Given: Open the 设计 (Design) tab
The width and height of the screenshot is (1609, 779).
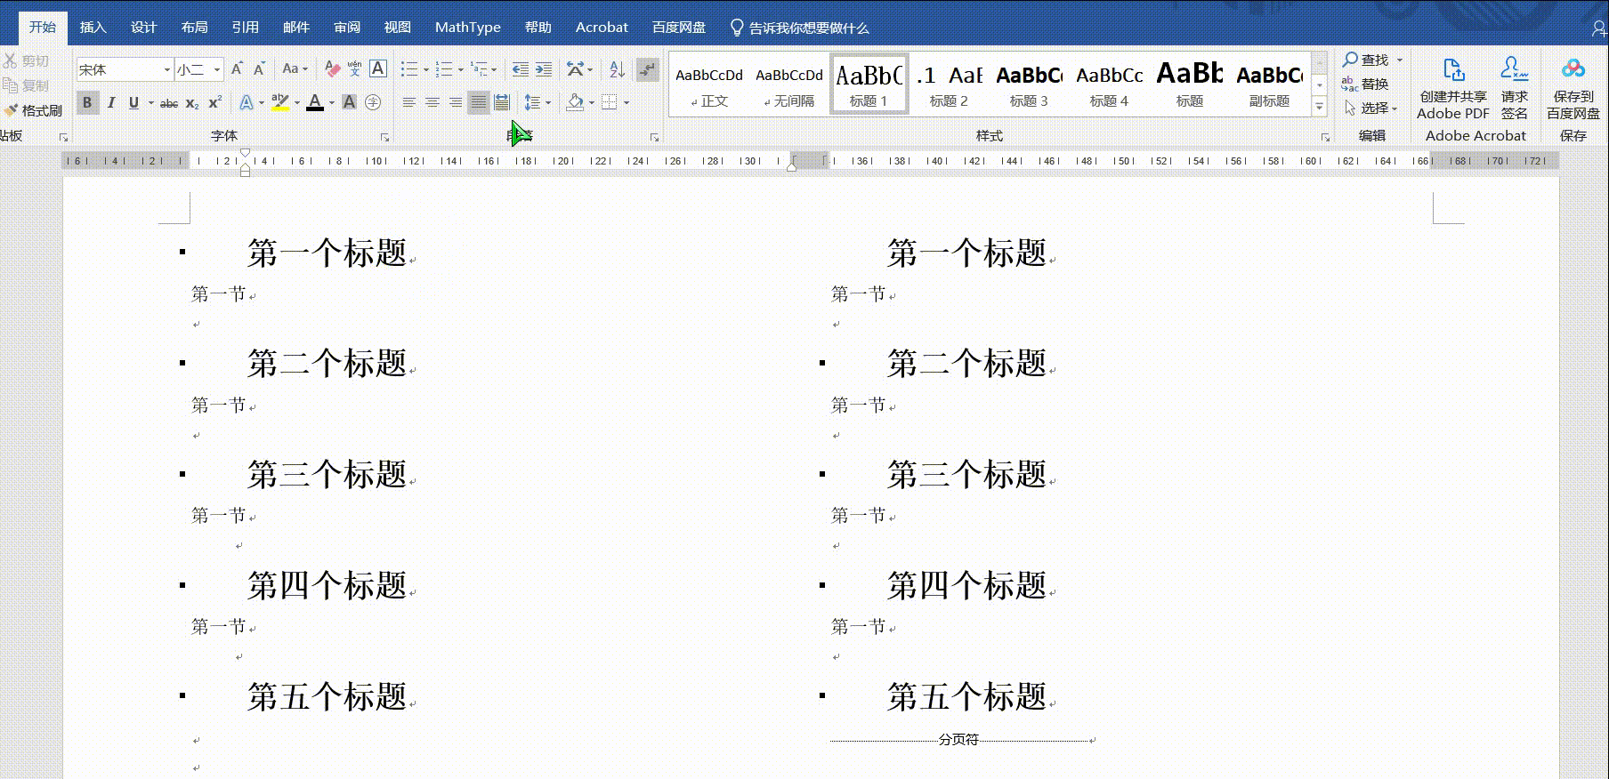Looking at the screenshot, I should 143,27.
